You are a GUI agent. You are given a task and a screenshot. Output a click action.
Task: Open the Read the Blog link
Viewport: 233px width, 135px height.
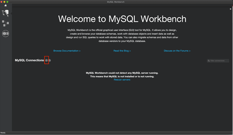[x=122, y=51]
